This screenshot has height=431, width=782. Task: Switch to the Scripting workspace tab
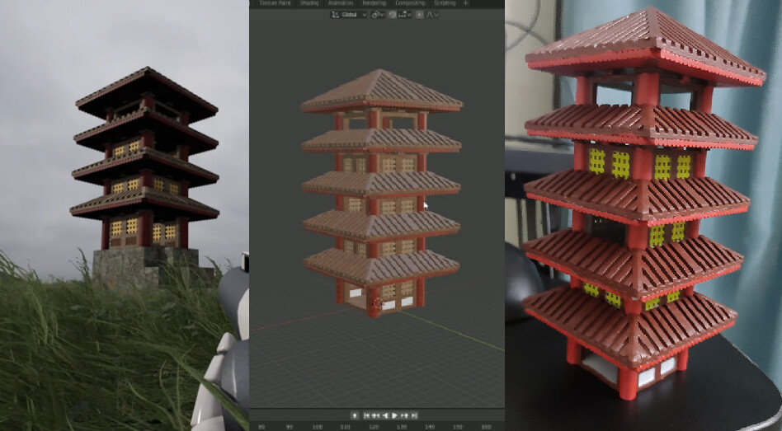[x=444, y=3]
